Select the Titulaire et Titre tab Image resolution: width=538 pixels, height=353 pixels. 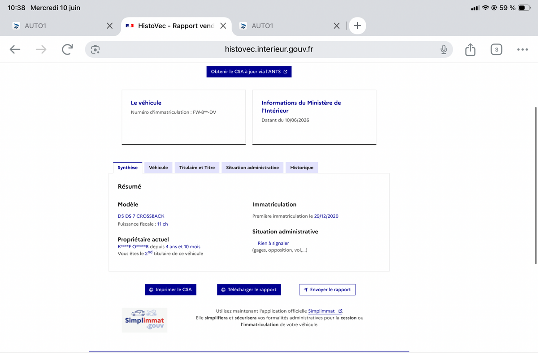(x=197, y=168)
